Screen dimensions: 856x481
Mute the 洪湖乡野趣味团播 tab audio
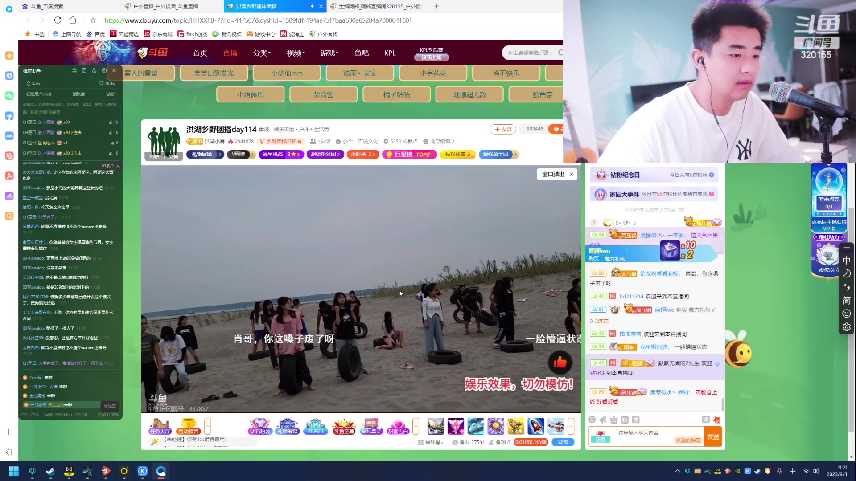tap(312, 6)
